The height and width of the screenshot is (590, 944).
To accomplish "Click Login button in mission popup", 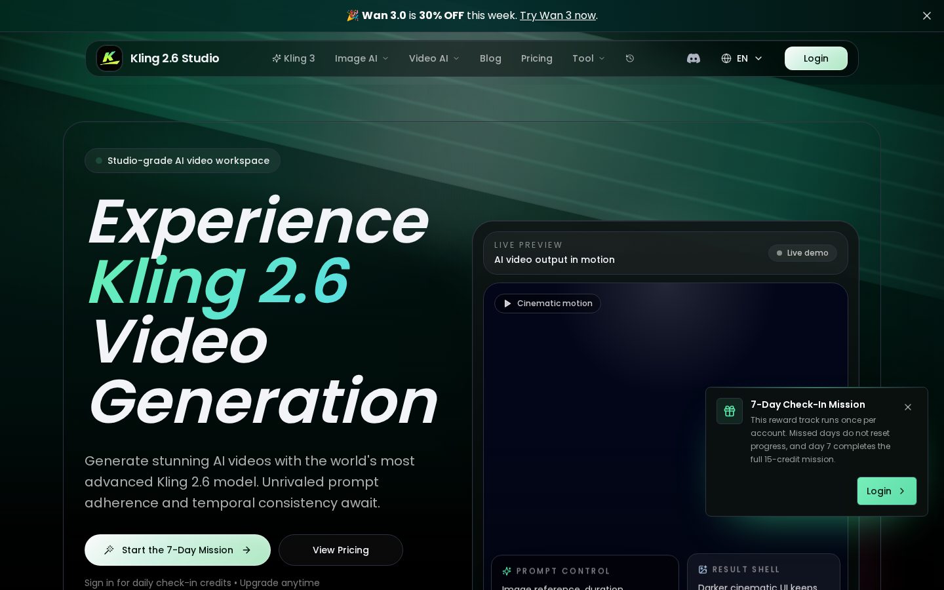I will pos(887,491).
